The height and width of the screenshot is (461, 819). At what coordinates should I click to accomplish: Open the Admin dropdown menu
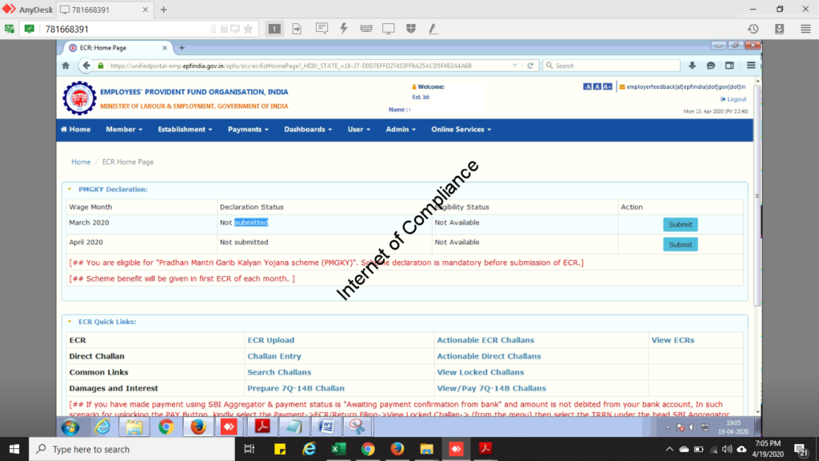click(401, 129)
